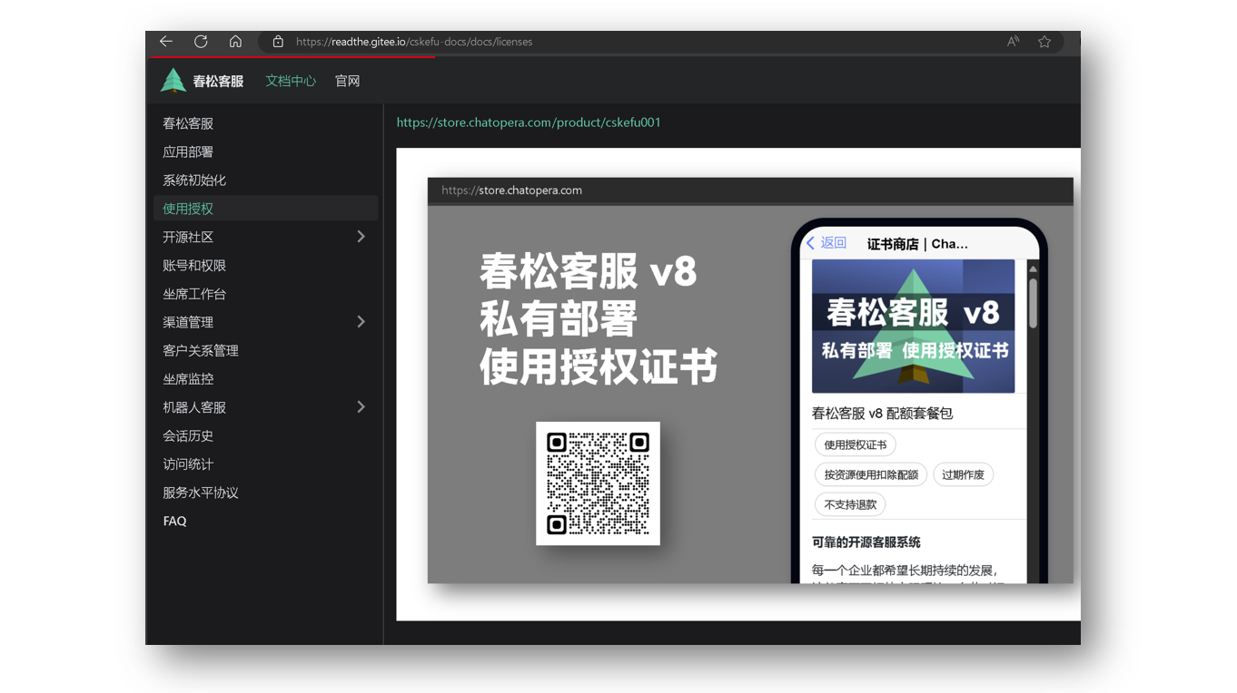The image size is (1237, 693).
Task: Open the FAQ sidebar entry
Action: click(x=174, y=522)
